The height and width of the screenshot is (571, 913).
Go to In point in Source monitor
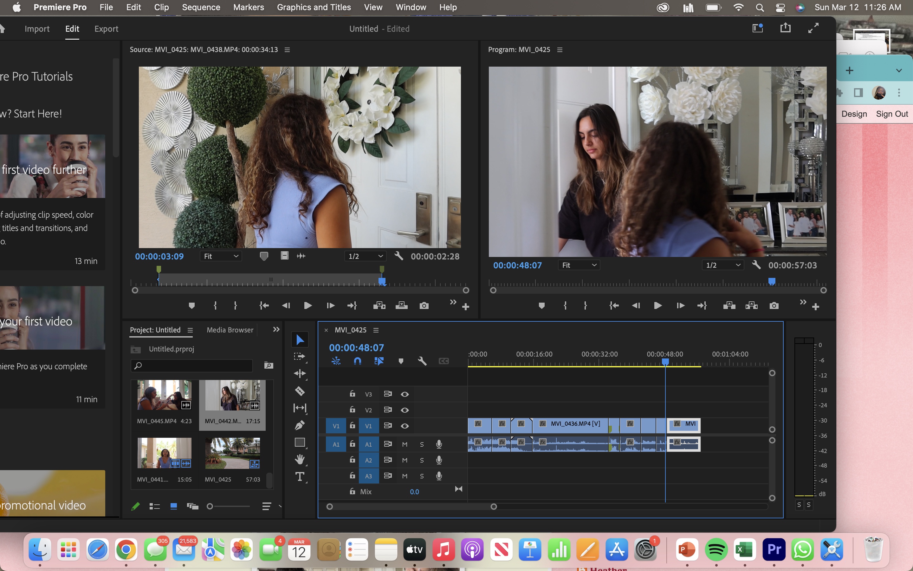point(264,305)
